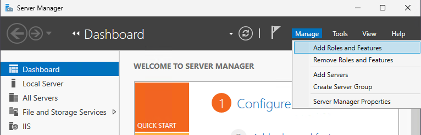Close the Server Manager window
The image size is (421, 135).
pyautogui.click(x=408, y=8)
